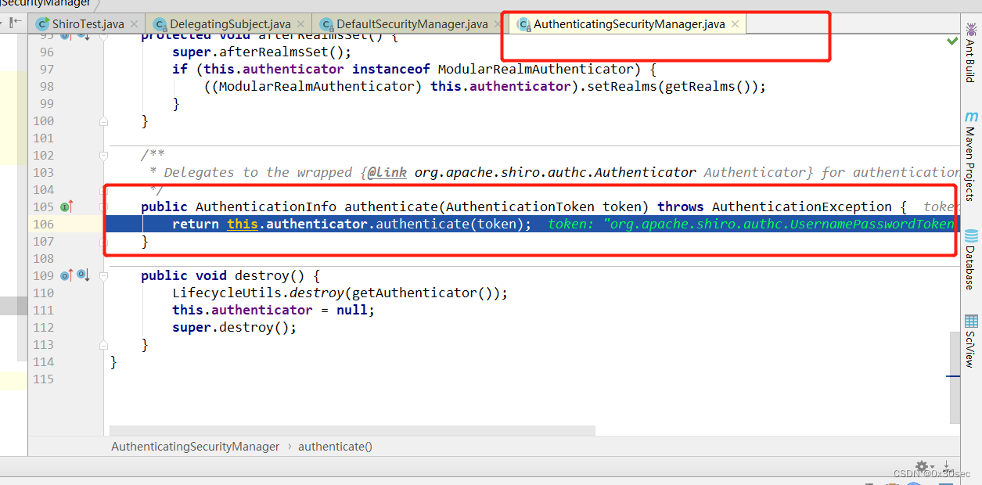Image resolution: width=982 pixels, height=485 pixels.
Task: Collapse the destroy method fold at line 109
Action: pyautogui.click(x=103, y=276)
